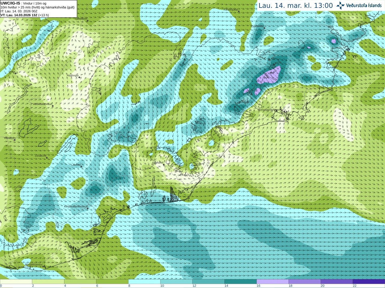Click the Vatnsfell station marker

(14, 140)
